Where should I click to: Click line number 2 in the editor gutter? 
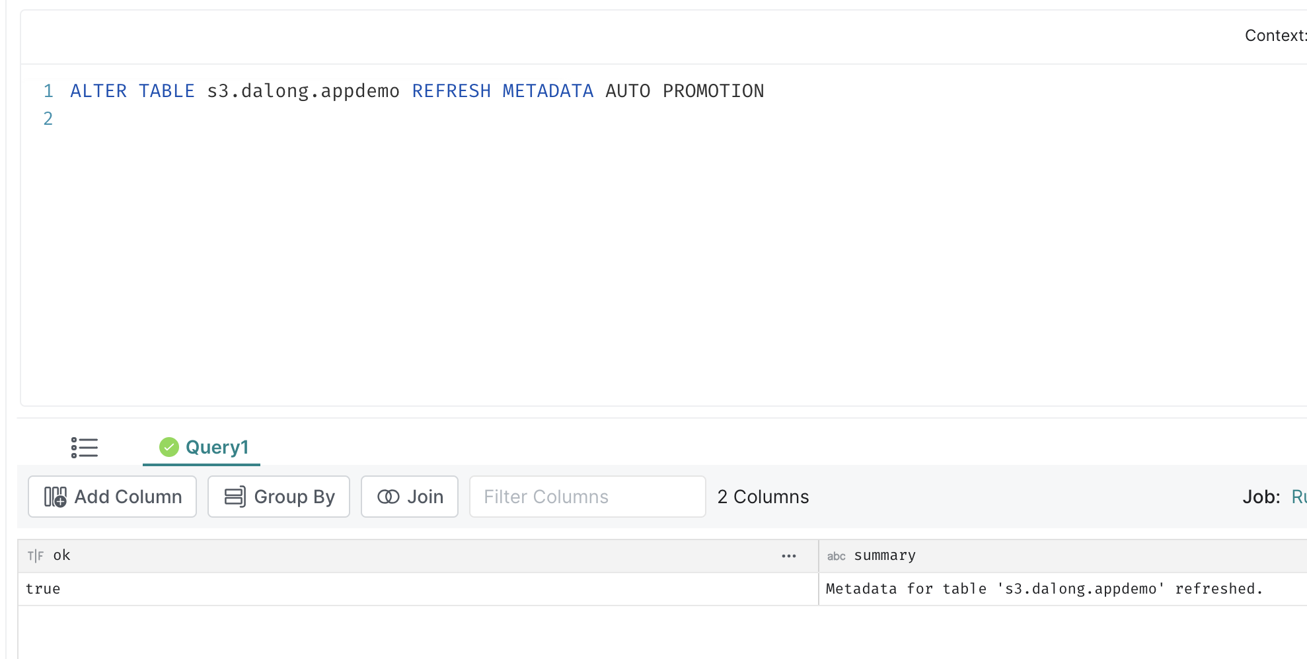(x=48, y=119)
